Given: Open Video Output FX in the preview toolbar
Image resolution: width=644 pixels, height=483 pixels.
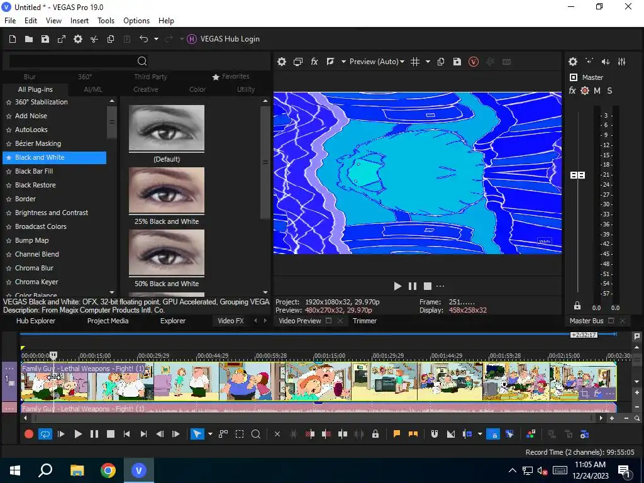Looking at the screenshot, I should coord(314,62).
